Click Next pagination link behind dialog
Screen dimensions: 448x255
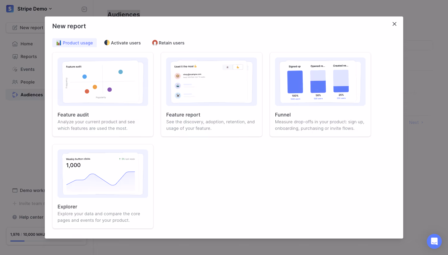[x=416, y=122]
